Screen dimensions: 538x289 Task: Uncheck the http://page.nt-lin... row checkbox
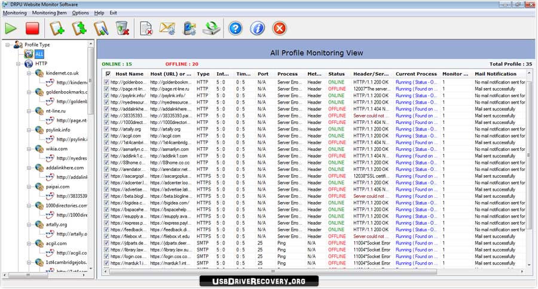(106, 89)
